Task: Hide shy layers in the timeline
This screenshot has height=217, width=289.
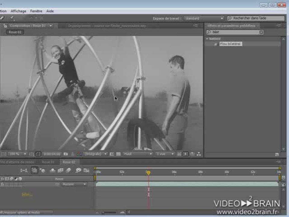Action: pos(52,170)
